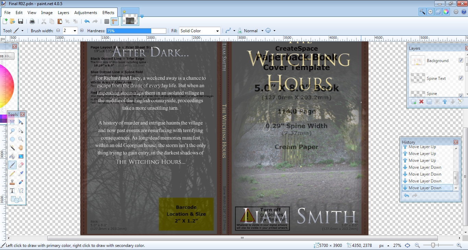Select the Pan hand tool
The width and height of the screenshot is (468, 250).
coord(21,148)
